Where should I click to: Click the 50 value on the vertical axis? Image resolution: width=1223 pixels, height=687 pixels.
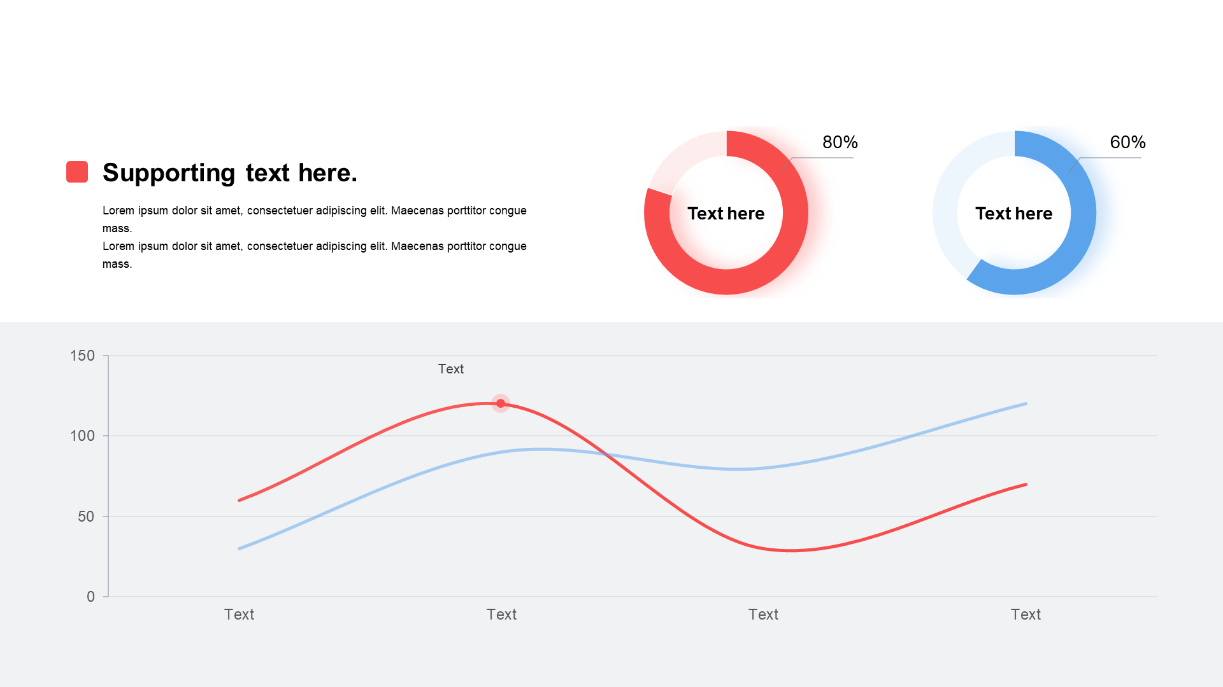coord(86,517)
